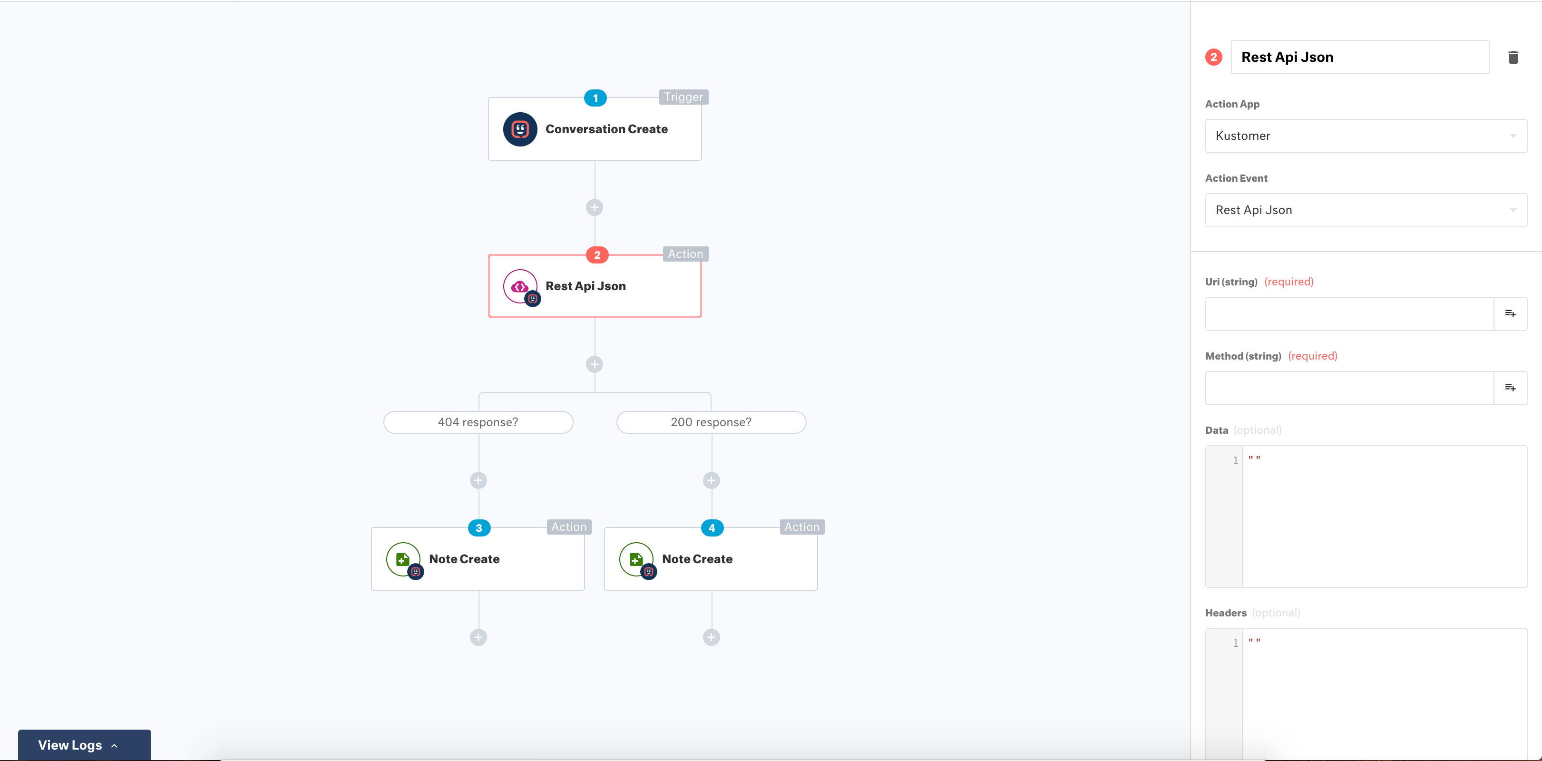This screenshot has height=761, width=1542.
Task: Click the method field mapper toggle icon
Action: click(1512, 387)
